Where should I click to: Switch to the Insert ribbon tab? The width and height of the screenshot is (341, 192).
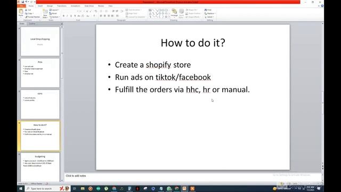point(40,6)
